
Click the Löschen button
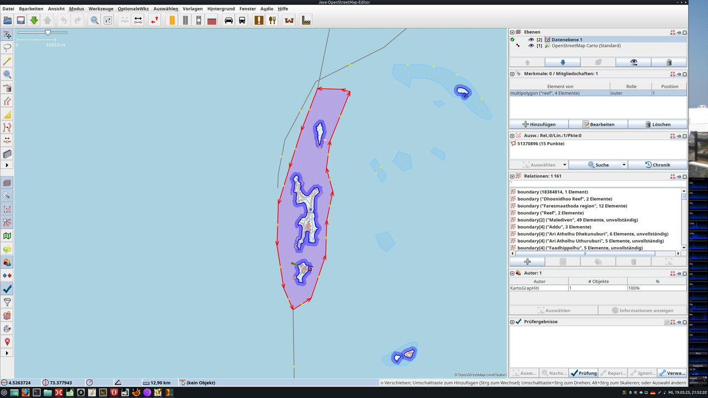pos(657,124)
